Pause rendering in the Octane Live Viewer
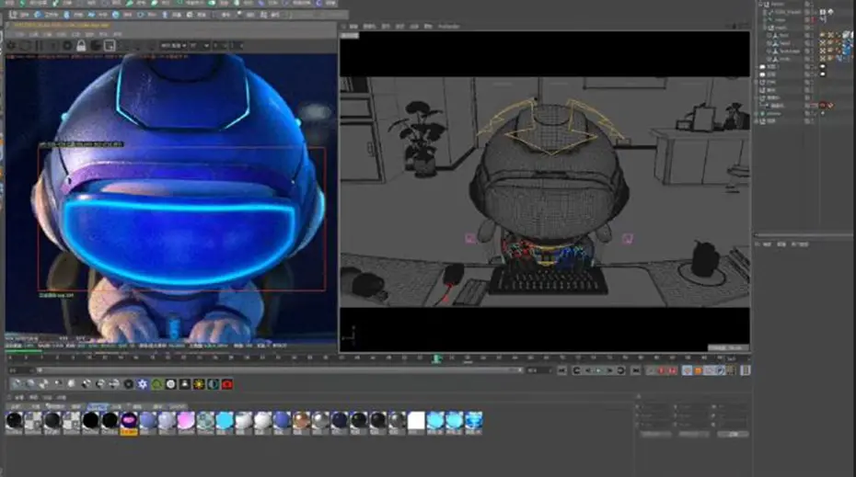Viewport: 856px width, 477px height. 40,46
